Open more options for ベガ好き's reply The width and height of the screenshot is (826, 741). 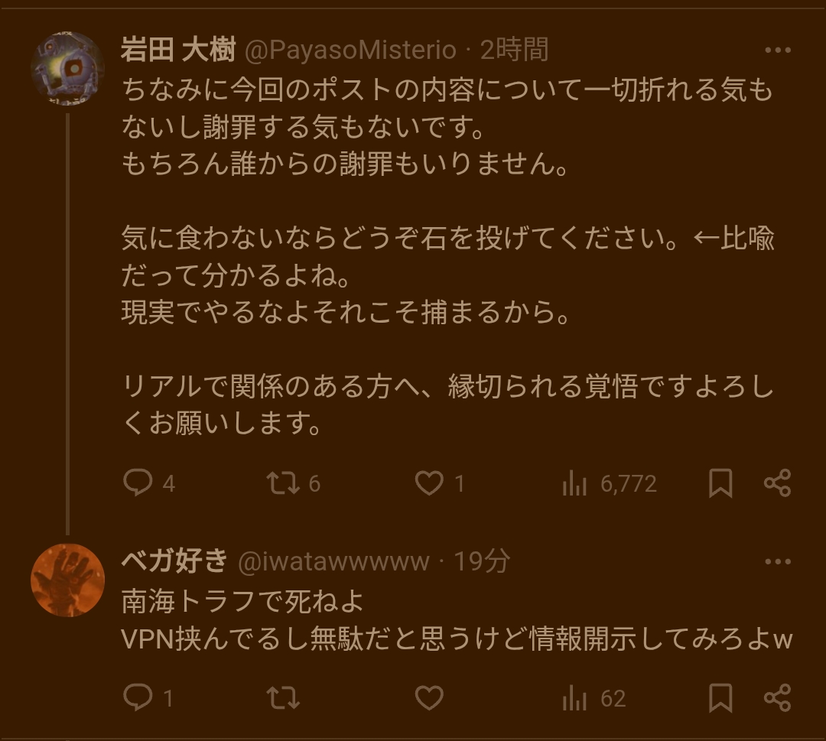click(777, 562)
